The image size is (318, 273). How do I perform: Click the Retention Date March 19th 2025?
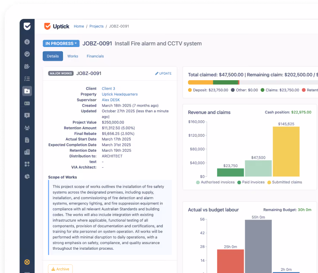click(x=116, y=151)
